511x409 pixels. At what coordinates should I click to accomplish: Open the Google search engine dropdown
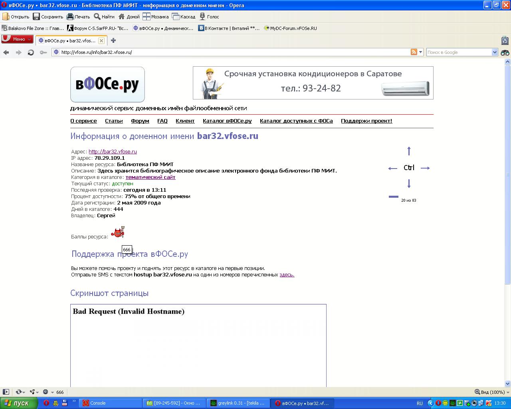click(495, 52)
